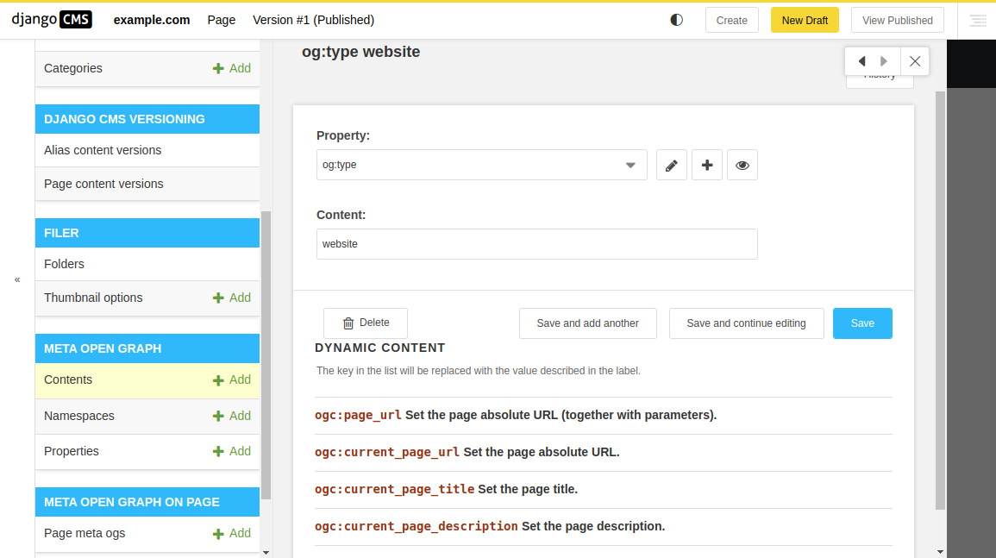Collapse the sidebar with double chevron
Image resolution: width=996 pixels, height=558 pixels.
[x=17, y=279]
